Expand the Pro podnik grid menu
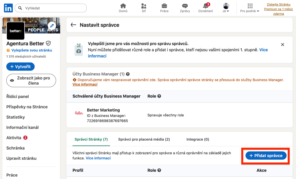Viewport: 296px width, 179px height. point(249,8)
